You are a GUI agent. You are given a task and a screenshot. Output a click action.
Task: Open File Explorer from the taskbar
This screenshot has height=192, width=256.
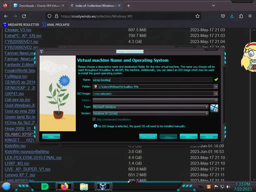tap(84, 186)
